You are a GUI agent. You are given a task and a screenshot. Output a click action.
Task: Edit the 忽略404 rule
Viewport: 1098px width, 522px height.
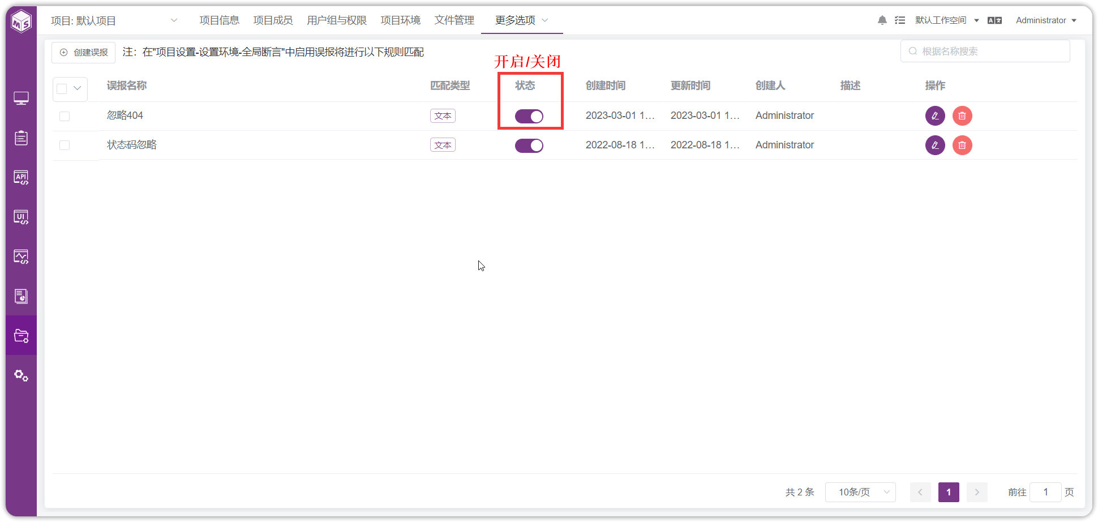[x=935, y=115]
